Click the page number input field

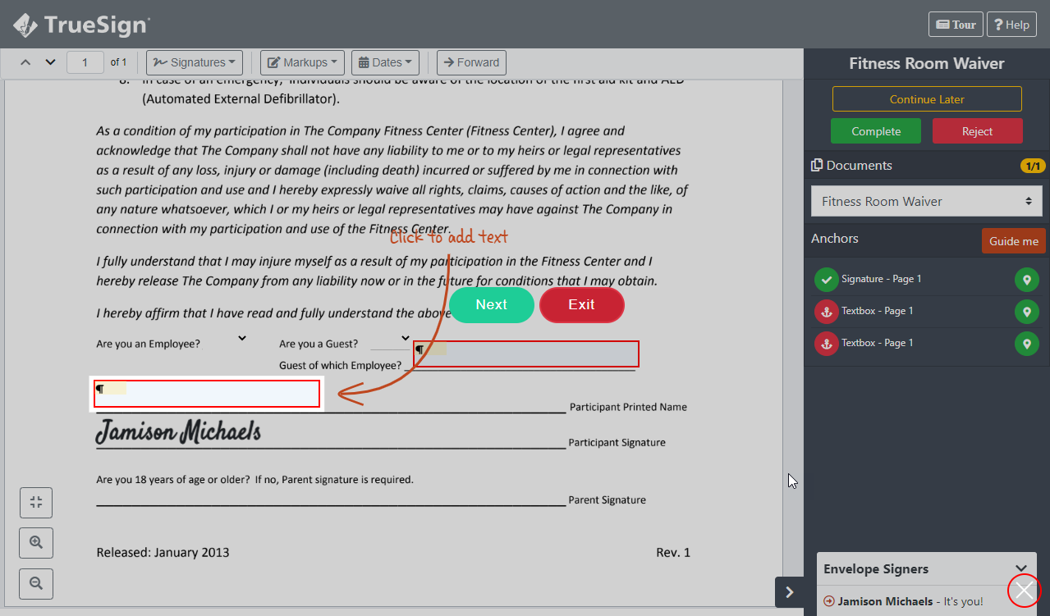85,62
